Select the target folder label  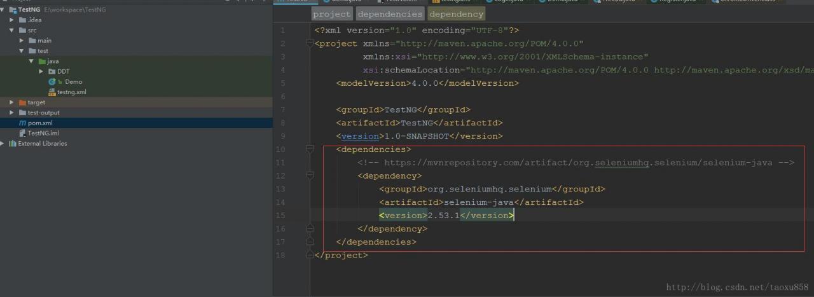click(36, 102)
